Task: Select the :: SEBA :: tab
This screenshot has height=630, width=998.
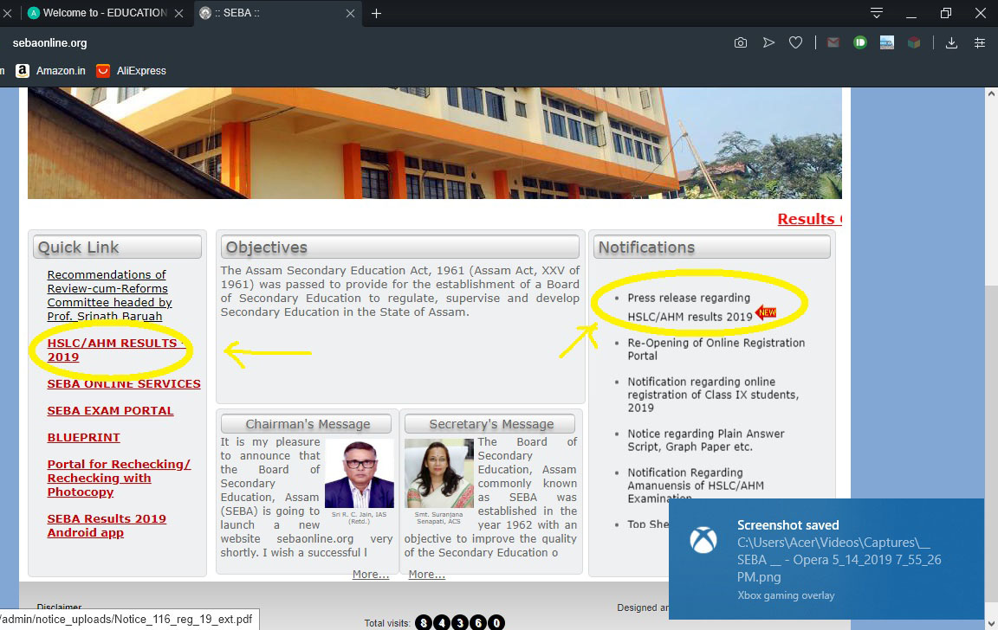Action: (x=276, y=13)
